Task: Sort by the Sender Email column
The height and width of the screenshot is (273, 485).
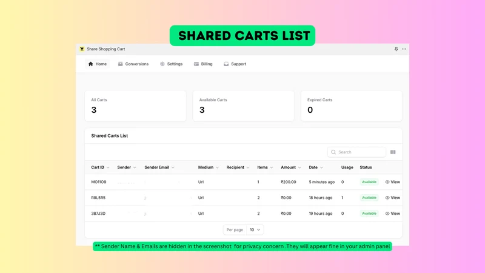Action: coord(159,167)
